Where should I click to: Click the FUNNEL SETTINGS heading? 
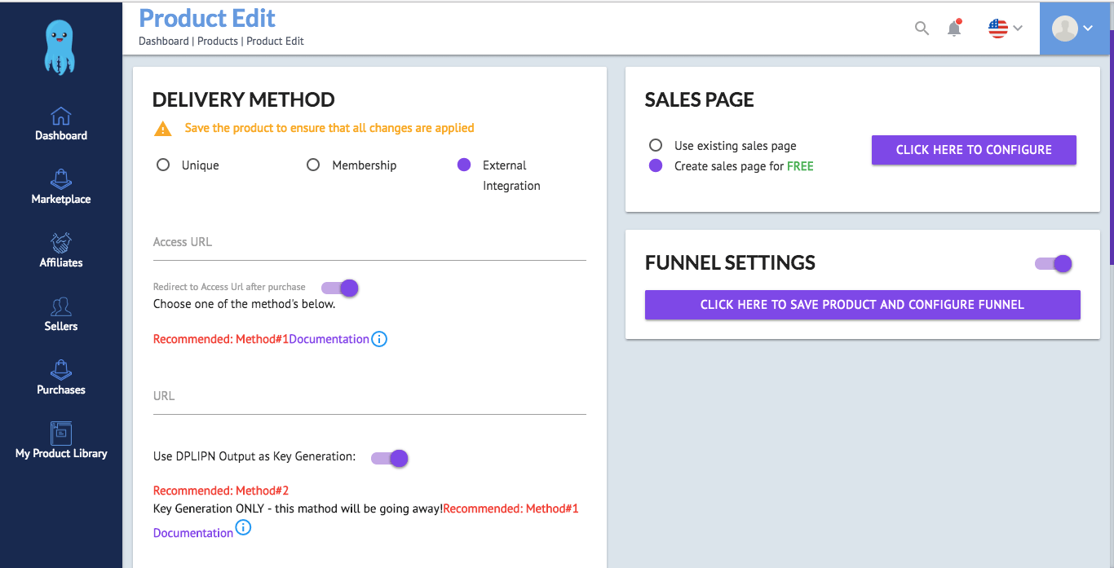730,263
